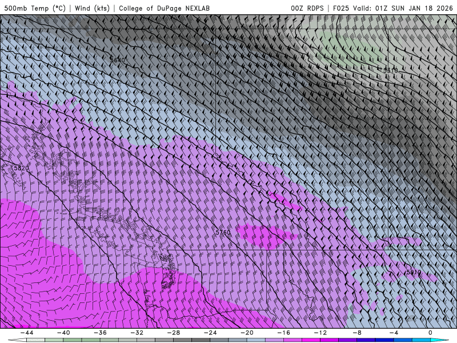Image resolution: width=457 pixels, height=343 pixels.
Task: Click the -32 colorbar tick label
Action: tap(137, 333)
